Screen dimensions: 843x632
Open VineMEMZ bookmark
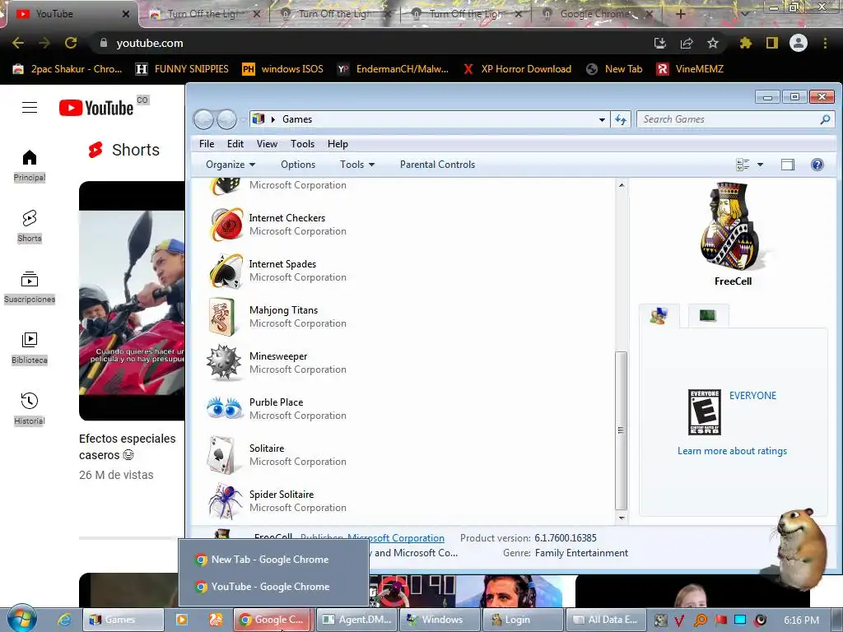[x=690, y=69]
